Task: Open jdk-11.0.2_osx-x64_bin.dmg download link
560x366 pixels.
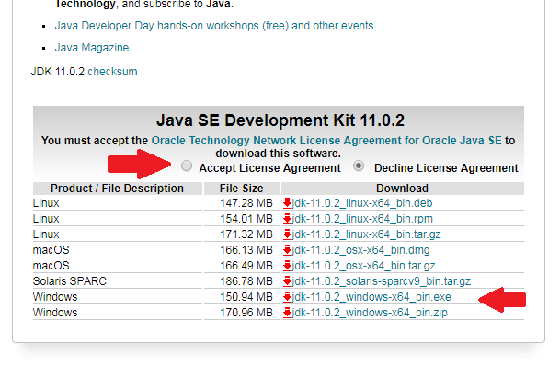Action: 361,250
